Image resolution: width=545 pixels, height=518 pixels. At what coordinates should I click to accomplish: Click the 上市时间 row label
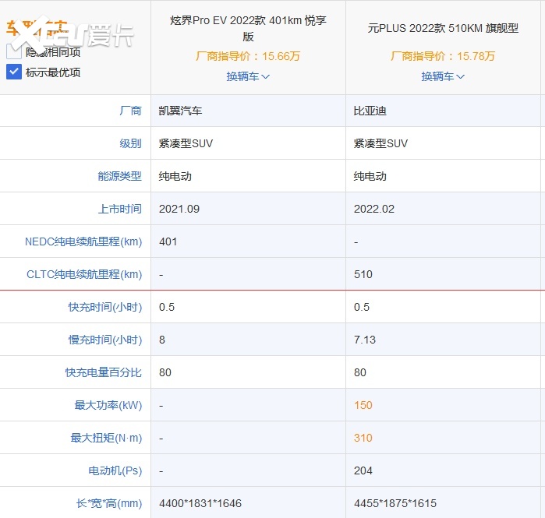120,209
